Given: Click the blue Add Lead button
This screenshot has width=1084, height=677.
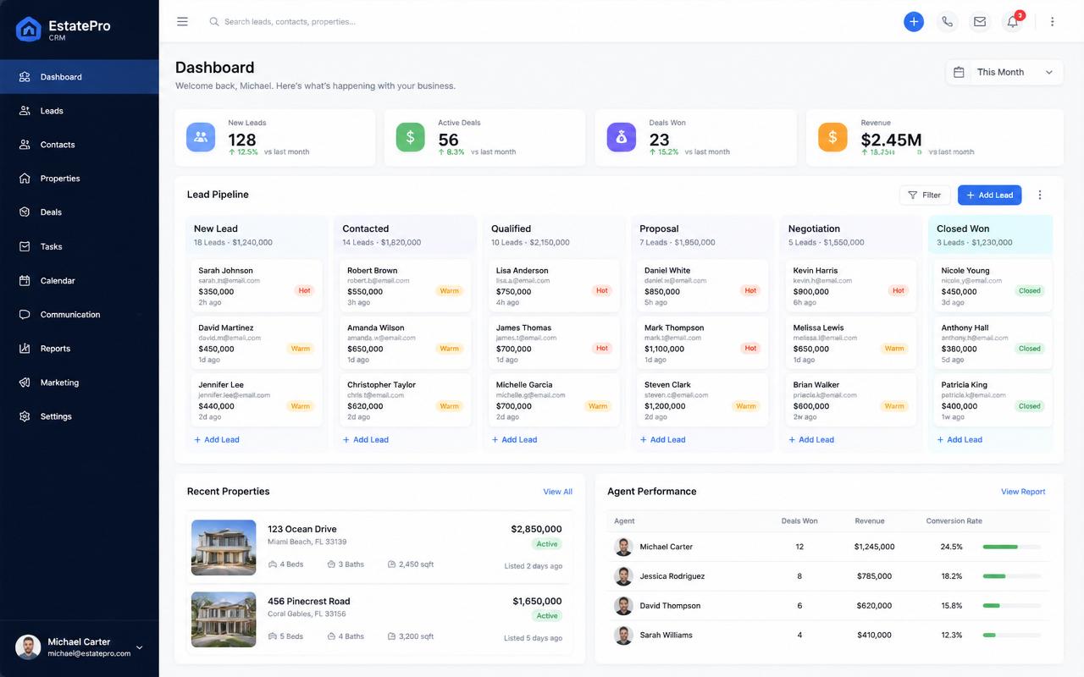Looking at the screenshot, I should coord(990,195).
